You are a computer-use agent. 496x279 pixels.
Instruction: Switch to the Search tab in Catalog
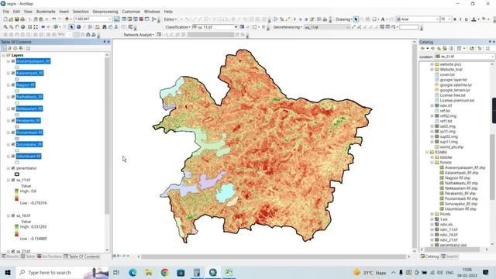pyautogui.click(x=449, y=257)
